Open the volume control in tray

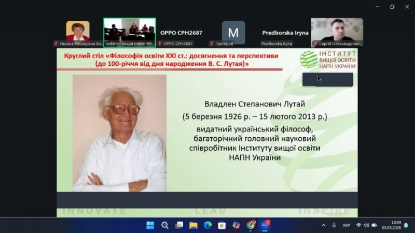(366, 225)
